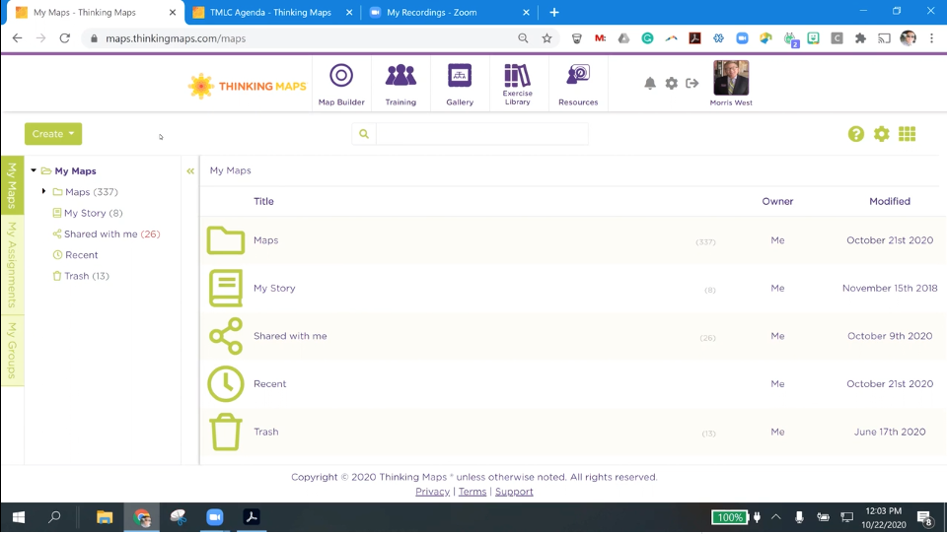Open the Privacy link
Image resolution: width=947 pixels, height=534 pixels.
click(x=432, y=492)
